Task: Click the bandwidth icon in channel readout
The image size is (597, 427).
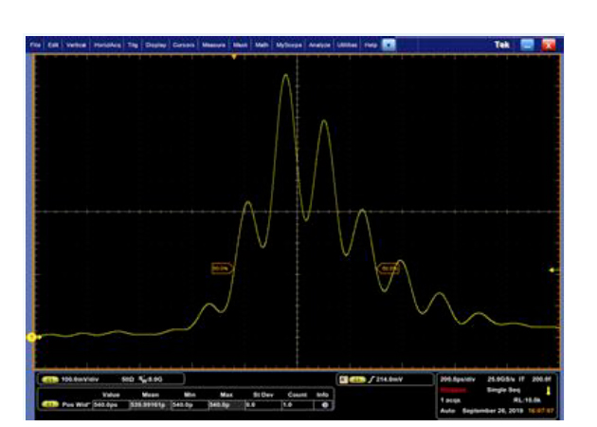Action: [x=143, y=380]
